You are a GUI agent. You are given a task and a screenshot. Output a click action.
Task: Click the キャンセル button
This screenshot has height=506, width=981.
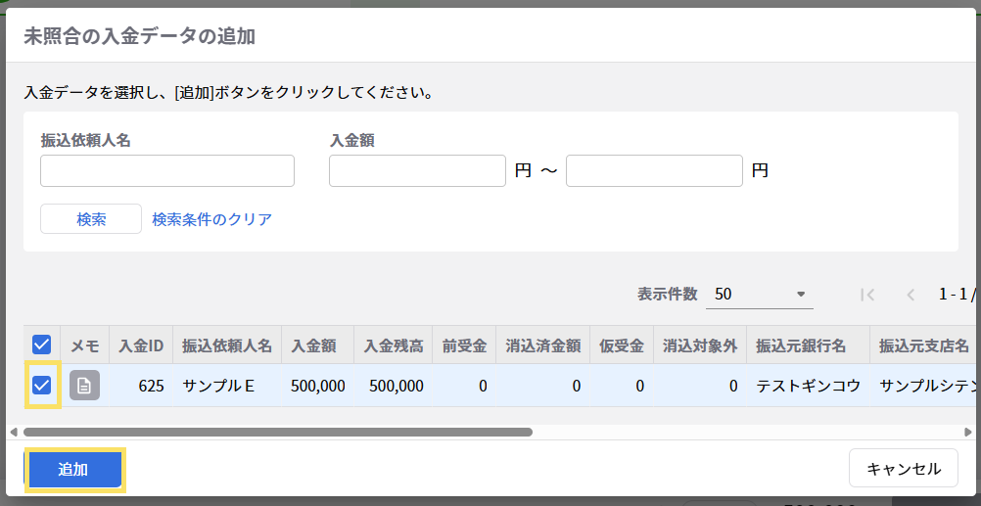coord(902,469)
